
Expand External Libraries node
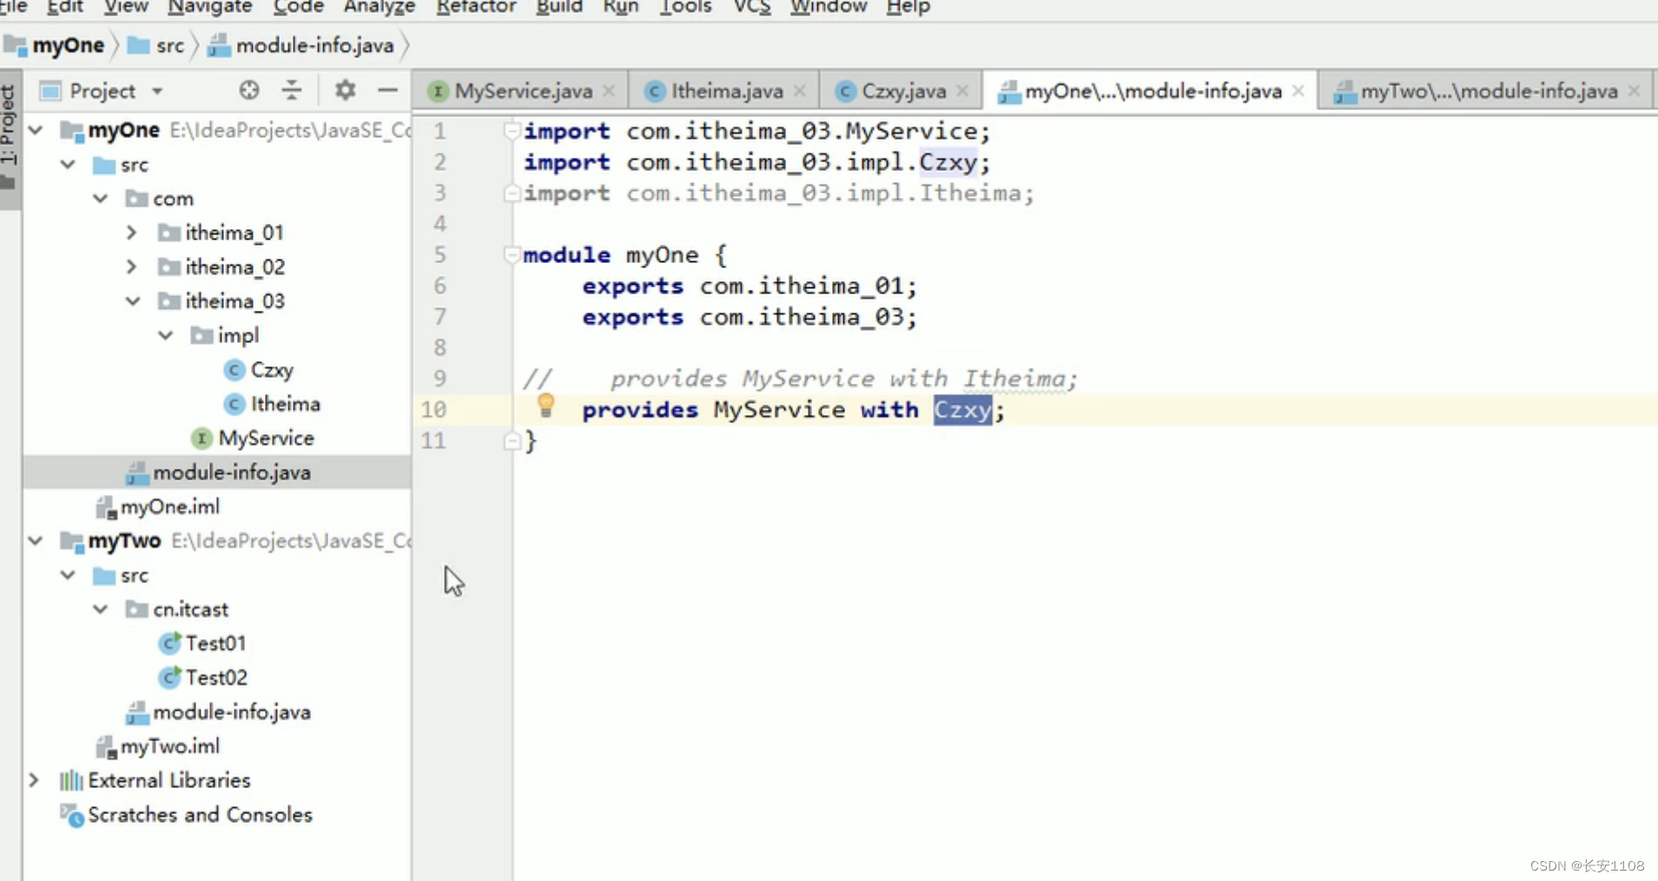point(35,780)
